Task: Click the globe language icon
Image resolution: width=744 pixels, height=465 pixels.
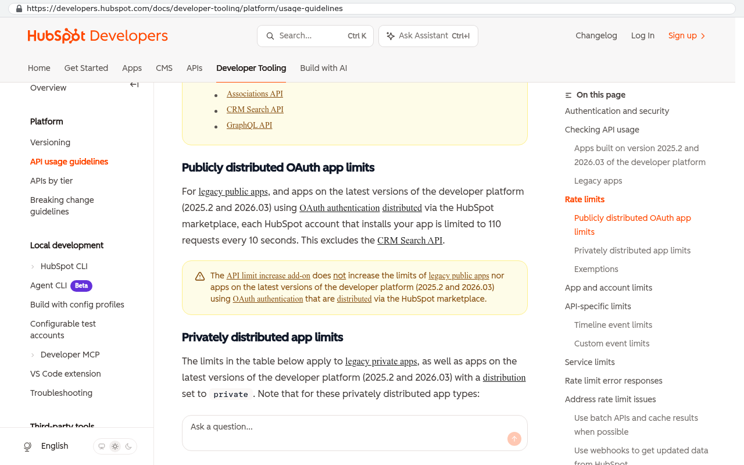Action: (x=27, y=446)
